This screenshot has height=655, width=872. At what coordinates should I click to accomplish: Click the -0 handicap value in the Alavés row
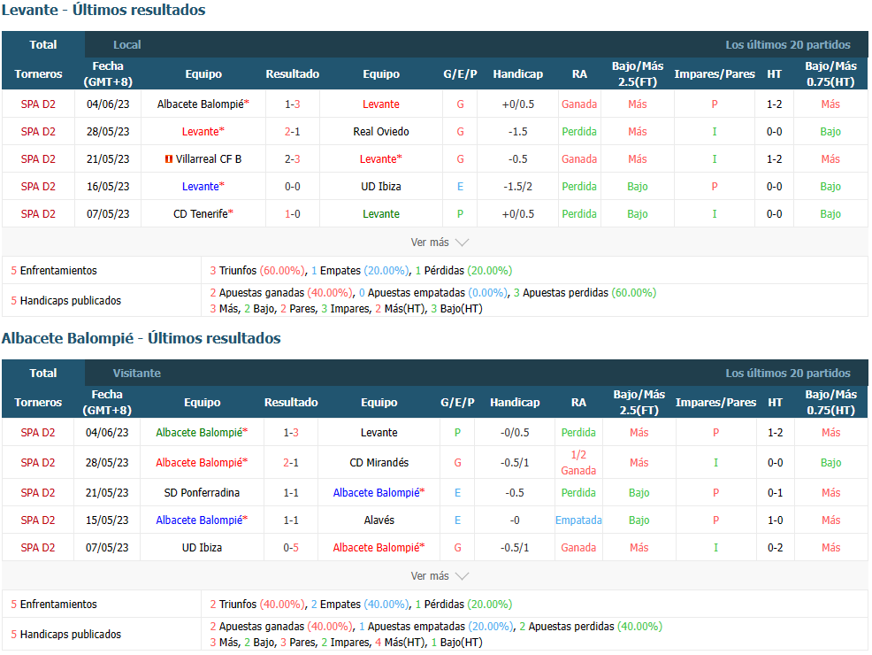pyautogui.click(x=515, y=520)
